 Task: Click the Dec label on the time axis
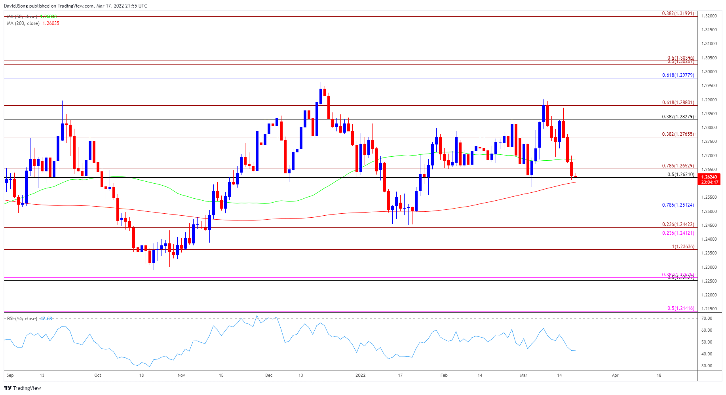click(x=269, y=375)
